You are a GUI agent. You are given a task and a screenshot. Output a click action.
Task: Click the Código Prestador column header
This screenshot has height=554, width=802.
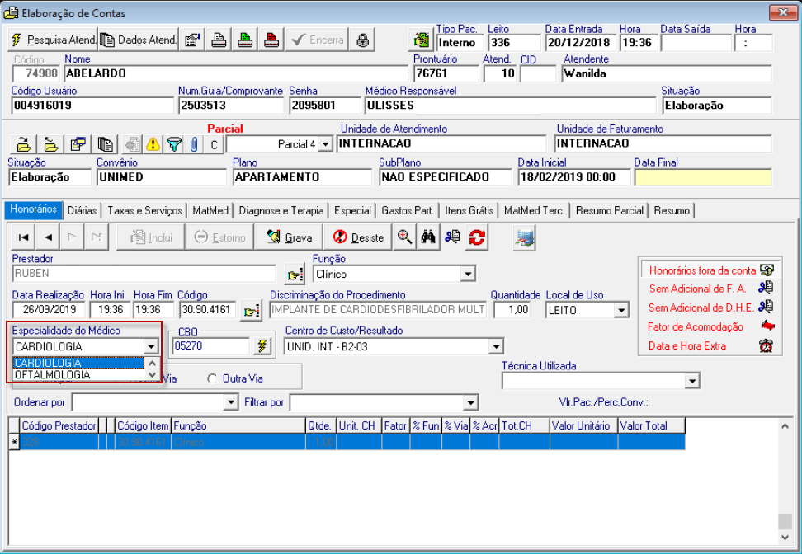coord(59,425)
